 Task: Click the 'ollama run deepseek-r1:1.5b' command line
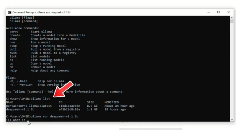(x=54, y=116)
